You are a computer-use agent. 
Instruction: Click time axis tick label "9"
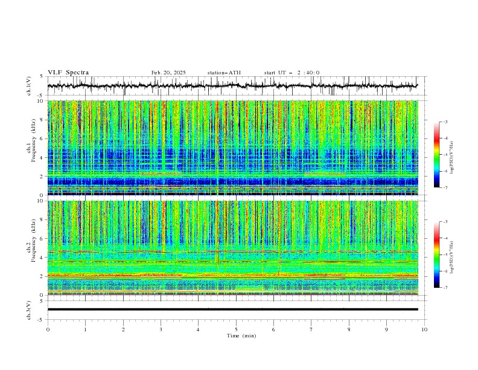pos(386,329)
